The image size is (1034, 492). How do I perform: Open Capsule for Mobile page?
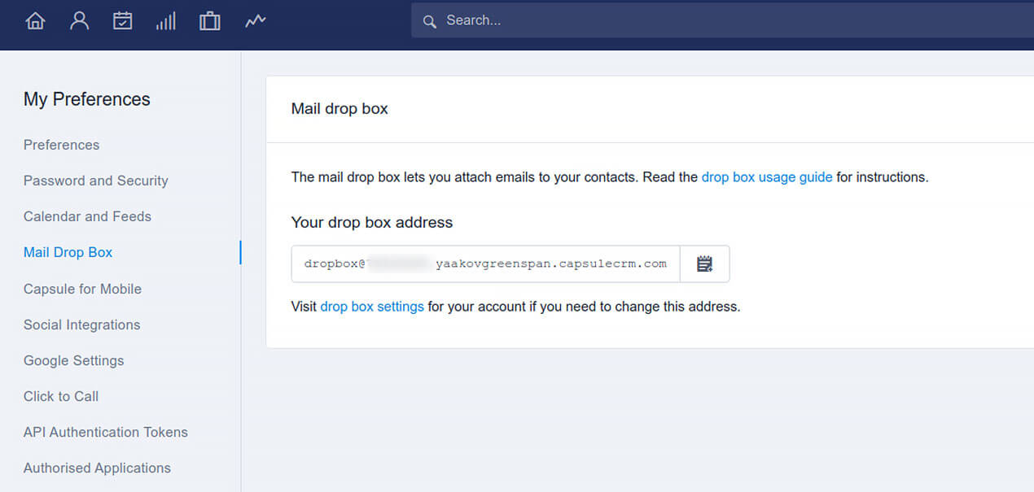tap(82, 289)
